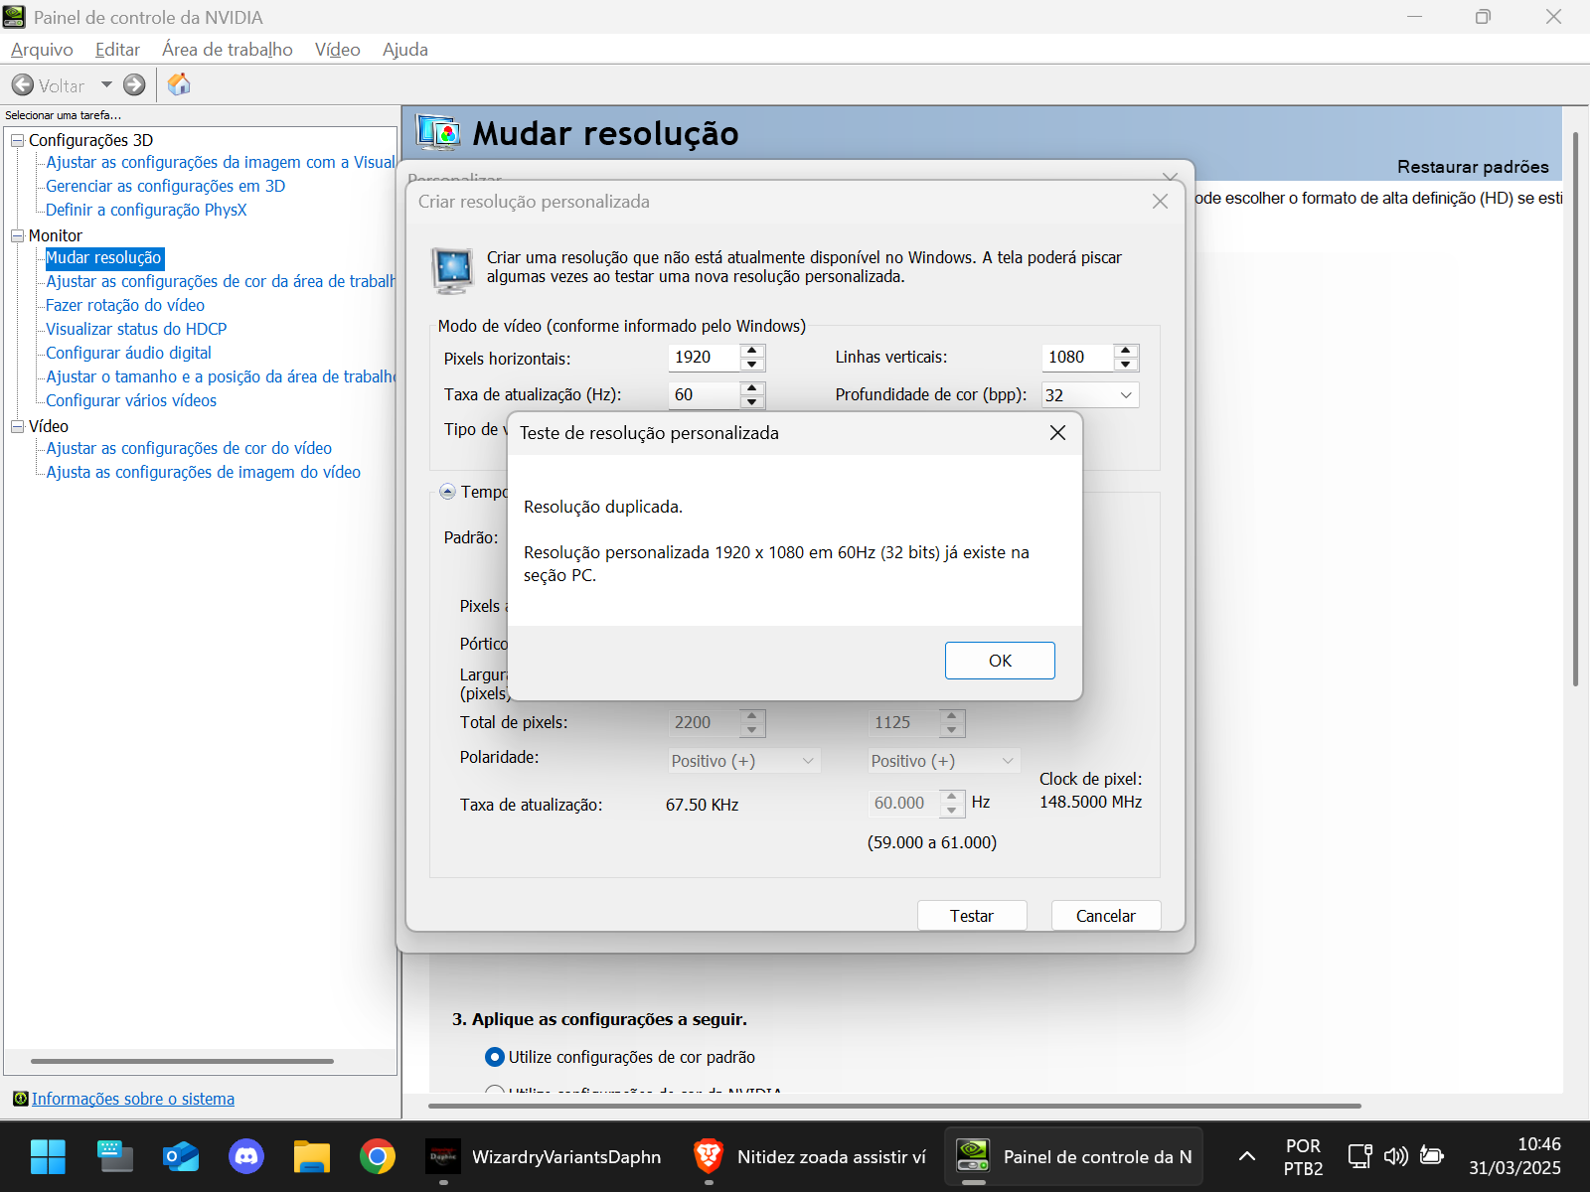
Task: Open Discord from the taskbar
Action: tap(246, 1156)
